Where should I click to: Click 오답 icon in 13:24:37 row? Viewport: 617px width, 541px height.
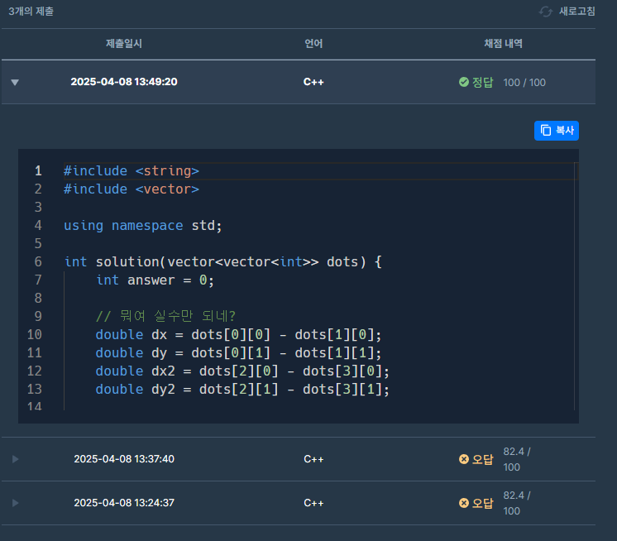click(x=464, y=503)
